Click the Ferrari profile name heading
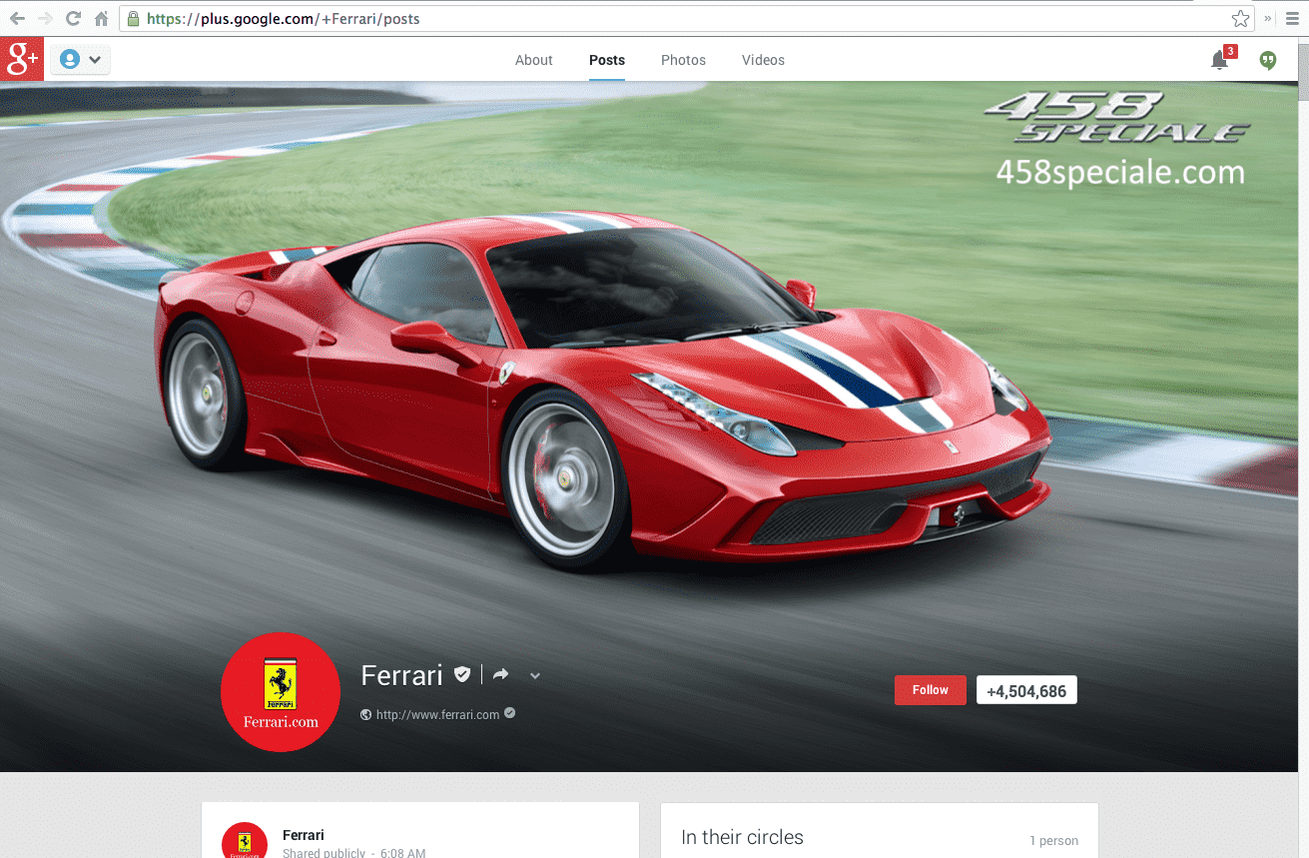 (x=401, y=675)
